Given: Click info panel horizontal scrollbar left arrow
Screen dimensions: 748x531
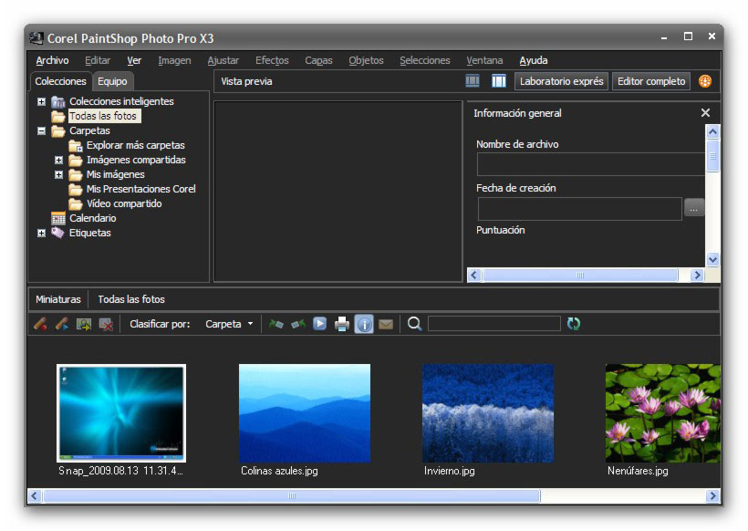Looking at the screenshot, I should point(474,275).
